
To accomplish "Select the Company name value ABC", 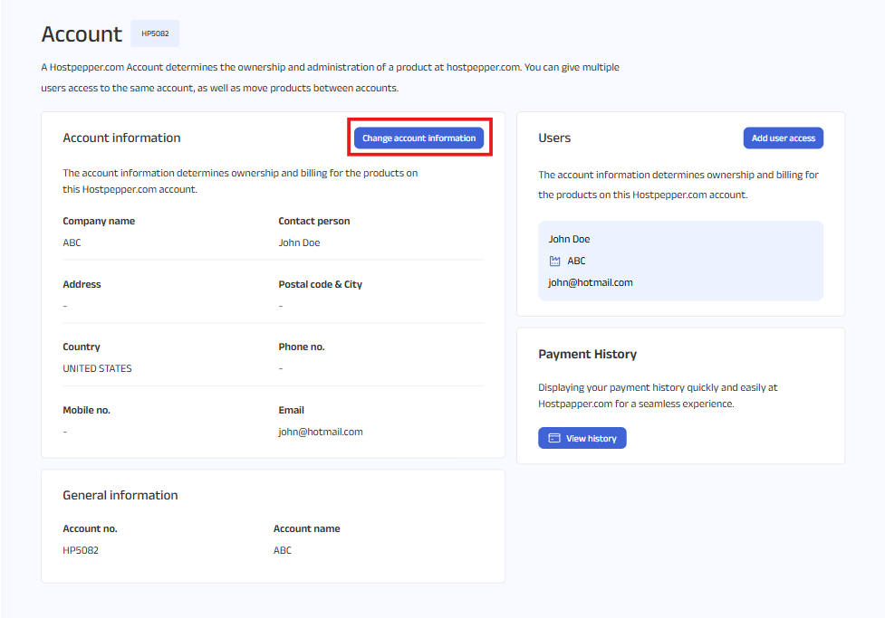I will [x=72, y=242].
